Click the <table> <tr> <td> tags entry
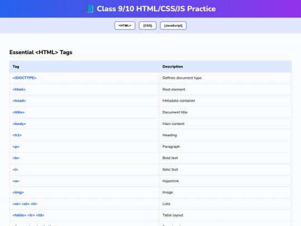301x226 pixels. (28, 215)
